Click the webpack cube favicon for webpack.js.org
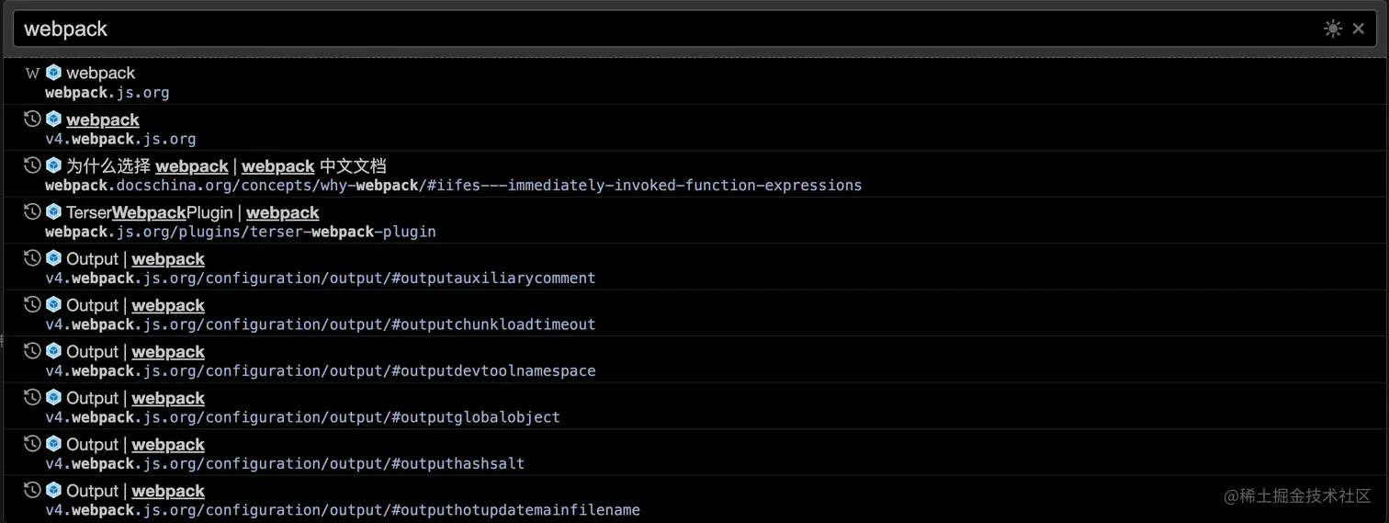This screenshot has width=1389, height=523. pos(53,73)
